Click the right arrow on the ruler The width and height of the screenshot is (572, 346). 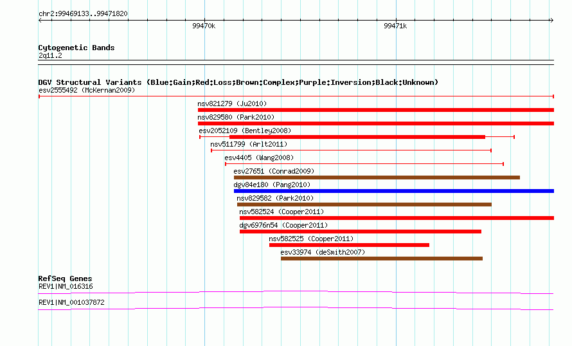[551, 21]
